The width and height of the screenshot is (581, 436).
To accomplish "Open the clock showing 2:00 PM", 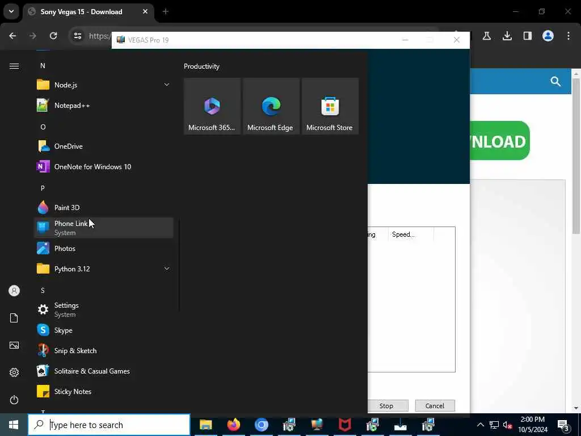I will pyautogui.click(x=532, y=425).
